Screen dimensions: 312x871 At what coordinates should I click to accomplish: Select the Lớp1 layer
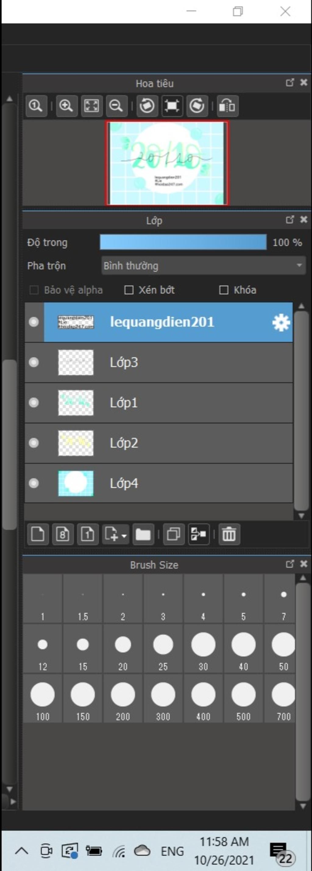tap(168, 402)
